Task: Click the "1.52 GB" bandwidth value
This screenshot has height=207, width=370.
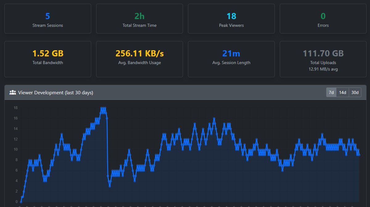Action: click(x=48, y=53)
